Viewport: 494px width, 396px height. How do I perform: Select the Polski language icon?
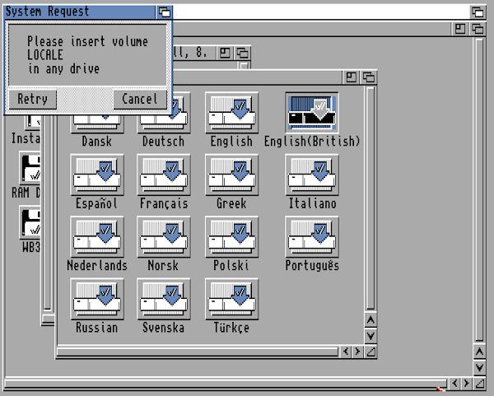click(231, 237)
